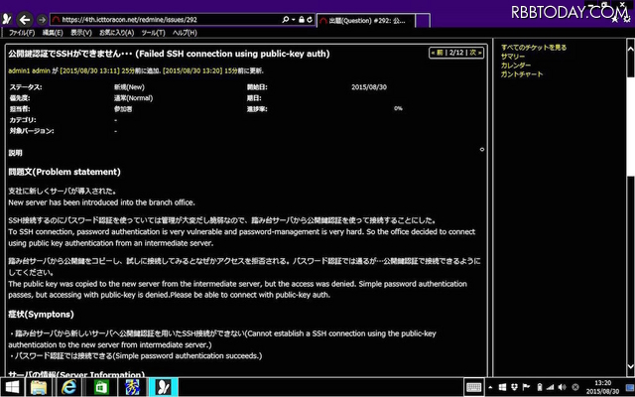635x397 pixels.
Task: Open the address bar dropdown arrow
Action: click(x=294, y=20)
